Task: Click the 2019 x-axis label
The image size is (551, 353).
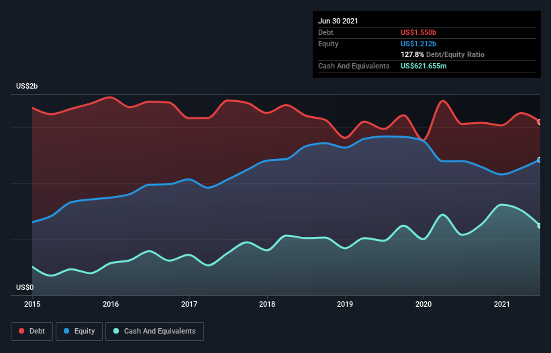Action: point(345,304)
